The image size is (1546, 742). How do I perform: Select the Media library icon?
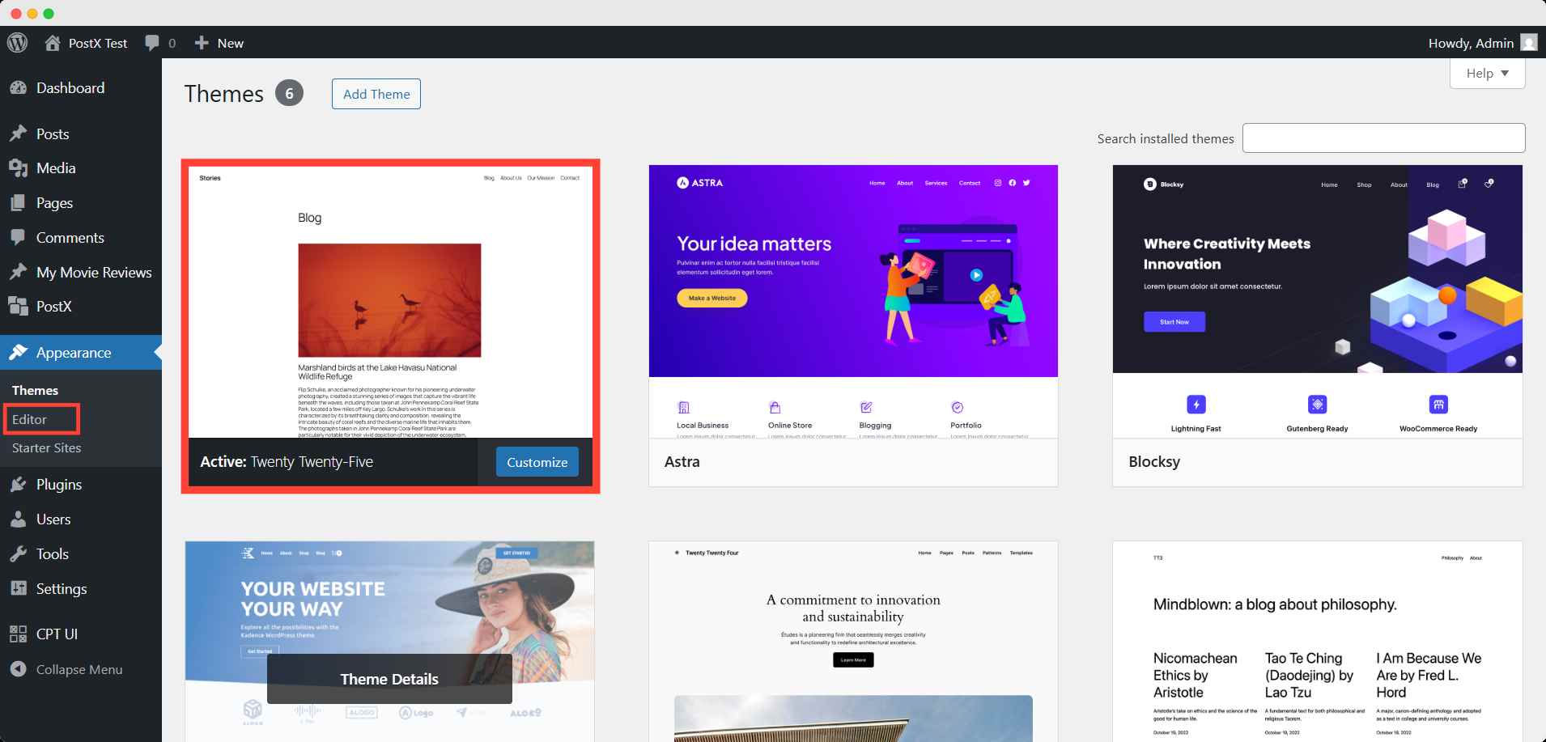point(19,167)
